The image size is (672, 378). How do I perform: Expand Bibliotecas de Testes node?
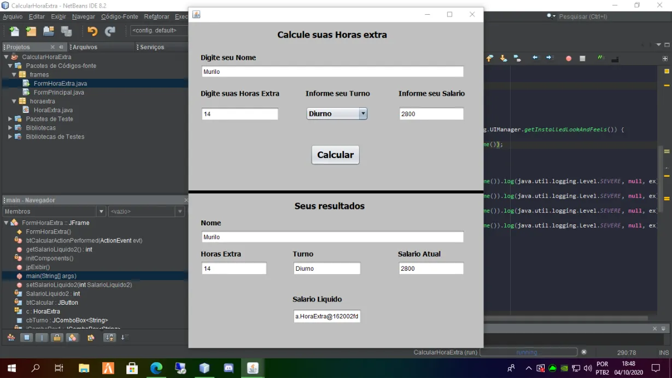tap(10, 136)
